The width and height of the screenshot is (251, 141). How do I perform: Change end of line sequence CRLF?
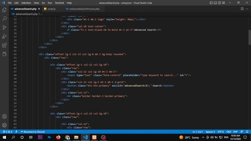(x=229, y=132)
